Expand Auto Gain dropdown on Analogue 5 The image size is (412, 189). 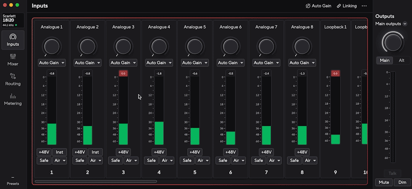click(195, 63)
